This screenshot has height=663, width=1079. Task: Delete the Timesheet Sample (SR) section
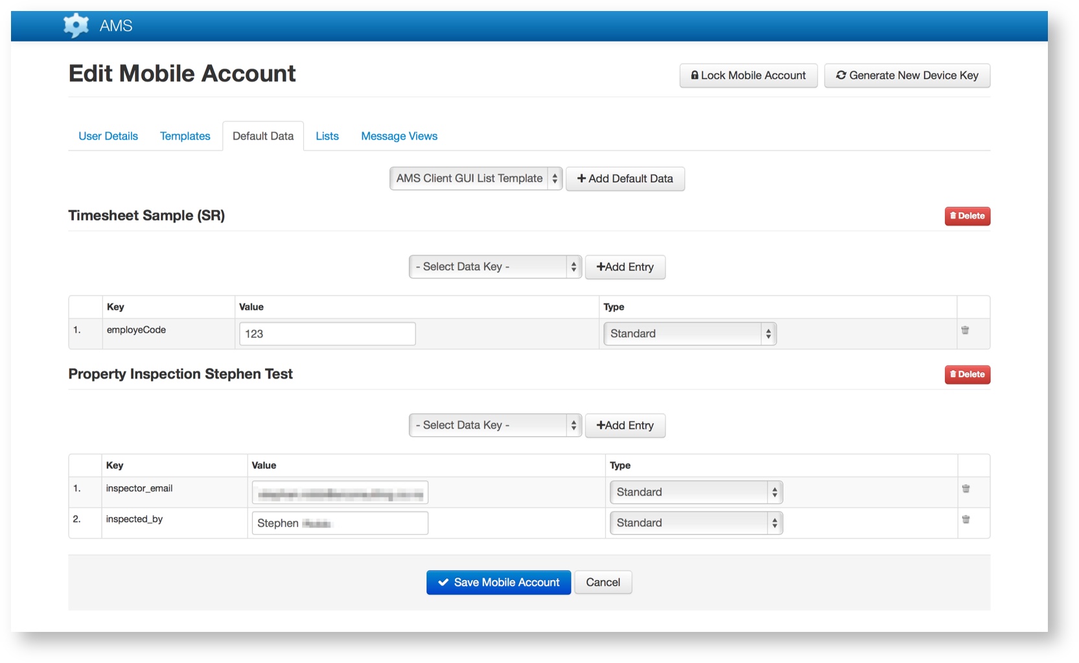pos(966,216)
